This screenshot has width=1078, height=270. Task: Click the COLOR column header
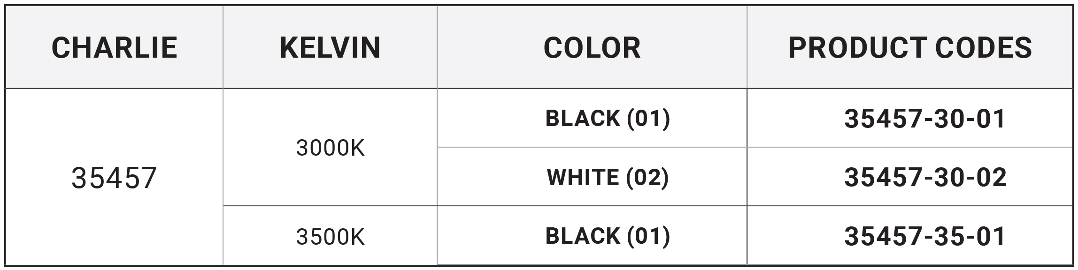592,48
